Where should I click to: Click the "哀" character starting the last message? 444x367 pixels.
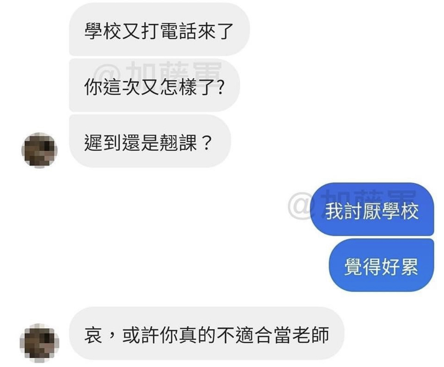click(93, 334)
